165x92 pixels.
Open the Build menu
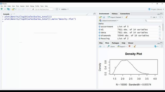click(27, 6)
